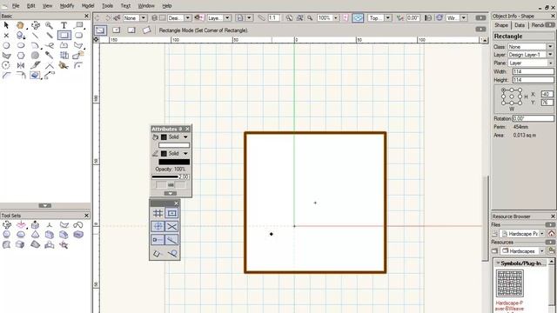557x313 pixels.
Task: Expand the Attributes palette bottom arrow
Action: [x=171, y=193]
